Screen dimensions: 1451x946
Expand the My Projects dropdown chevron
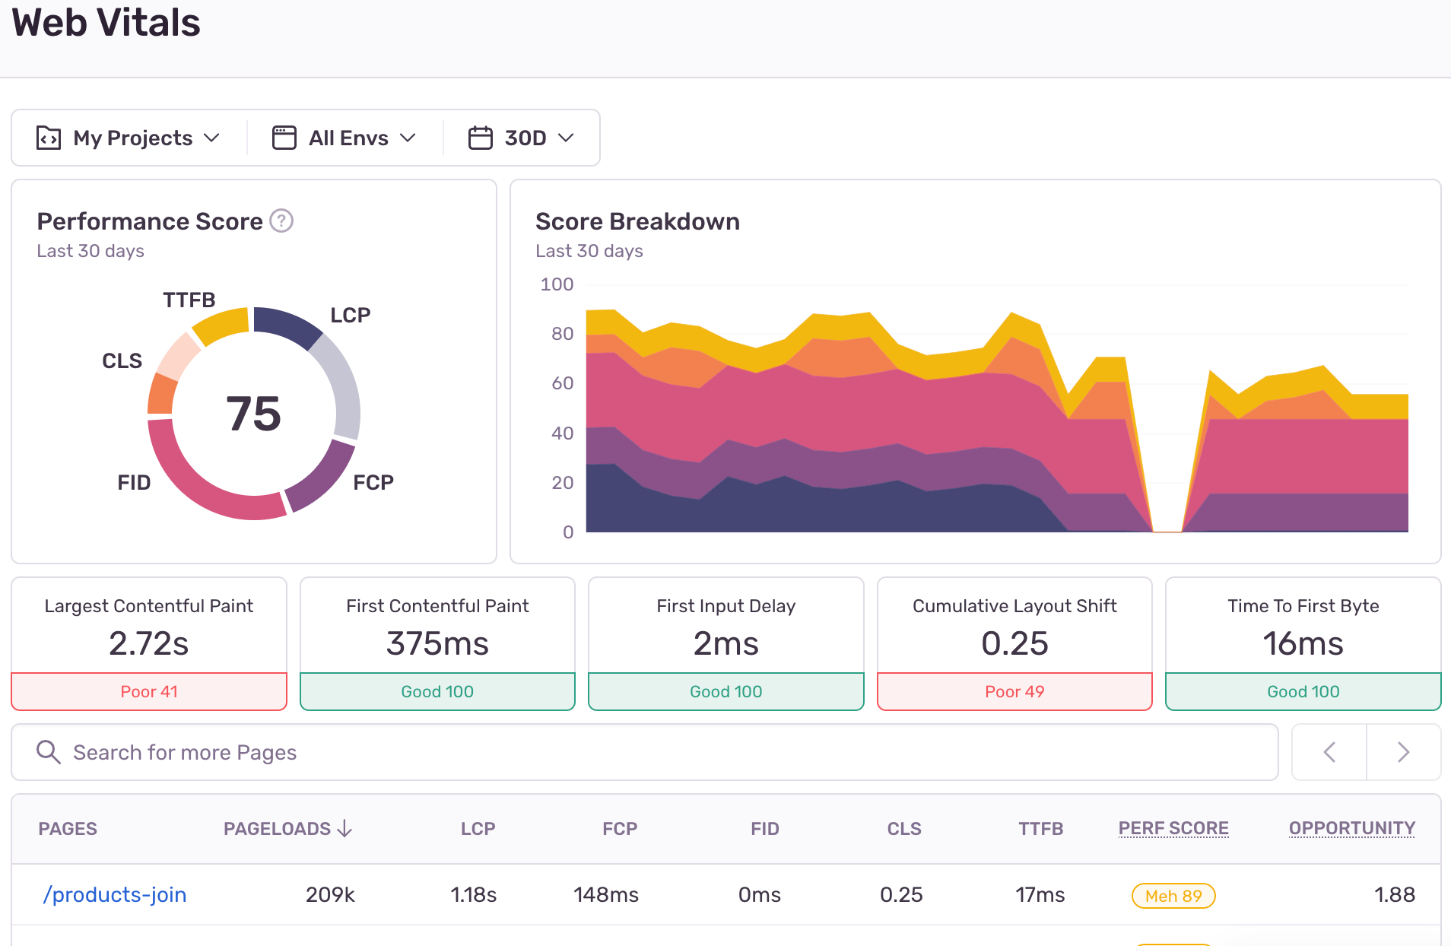(212, 138)
